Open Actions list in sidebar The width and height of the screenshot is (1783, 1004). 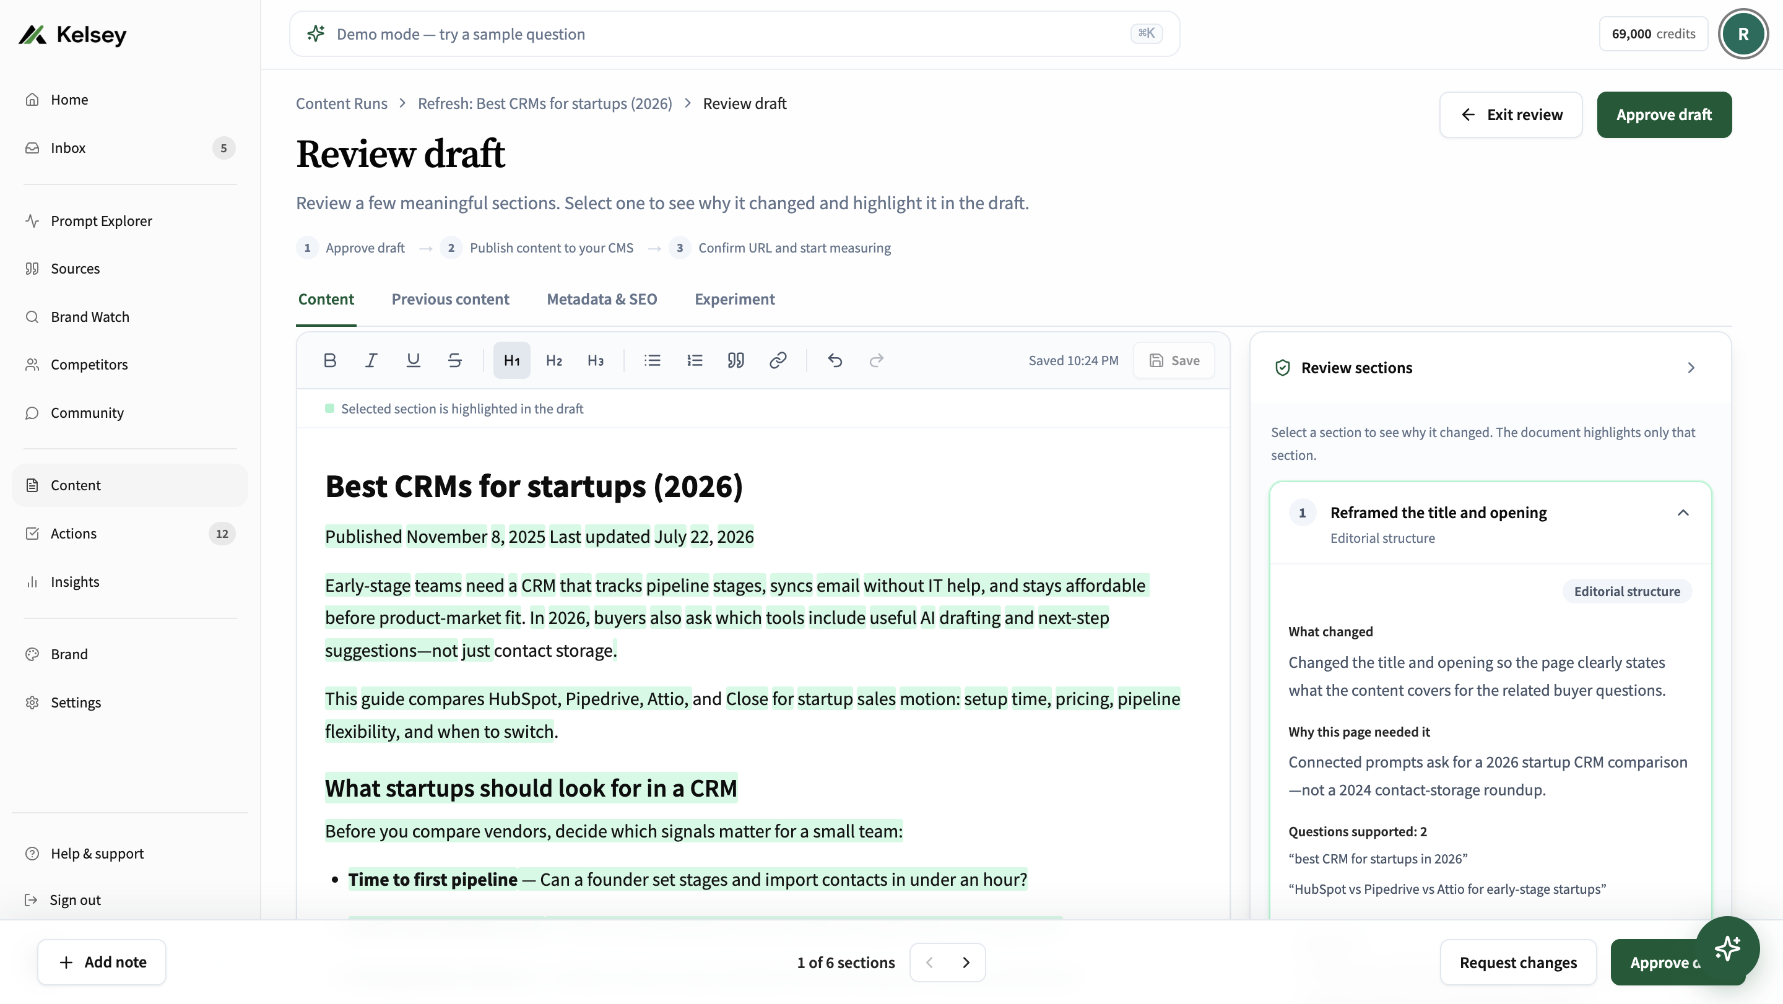(130, 534)
